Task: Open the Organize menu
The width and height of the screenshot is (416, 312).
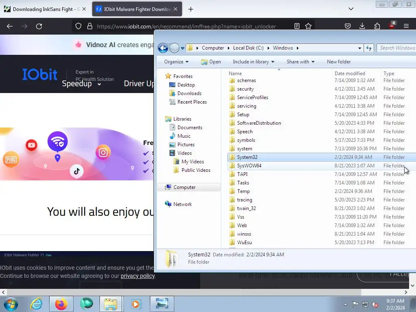Action: tap(176, 62)
